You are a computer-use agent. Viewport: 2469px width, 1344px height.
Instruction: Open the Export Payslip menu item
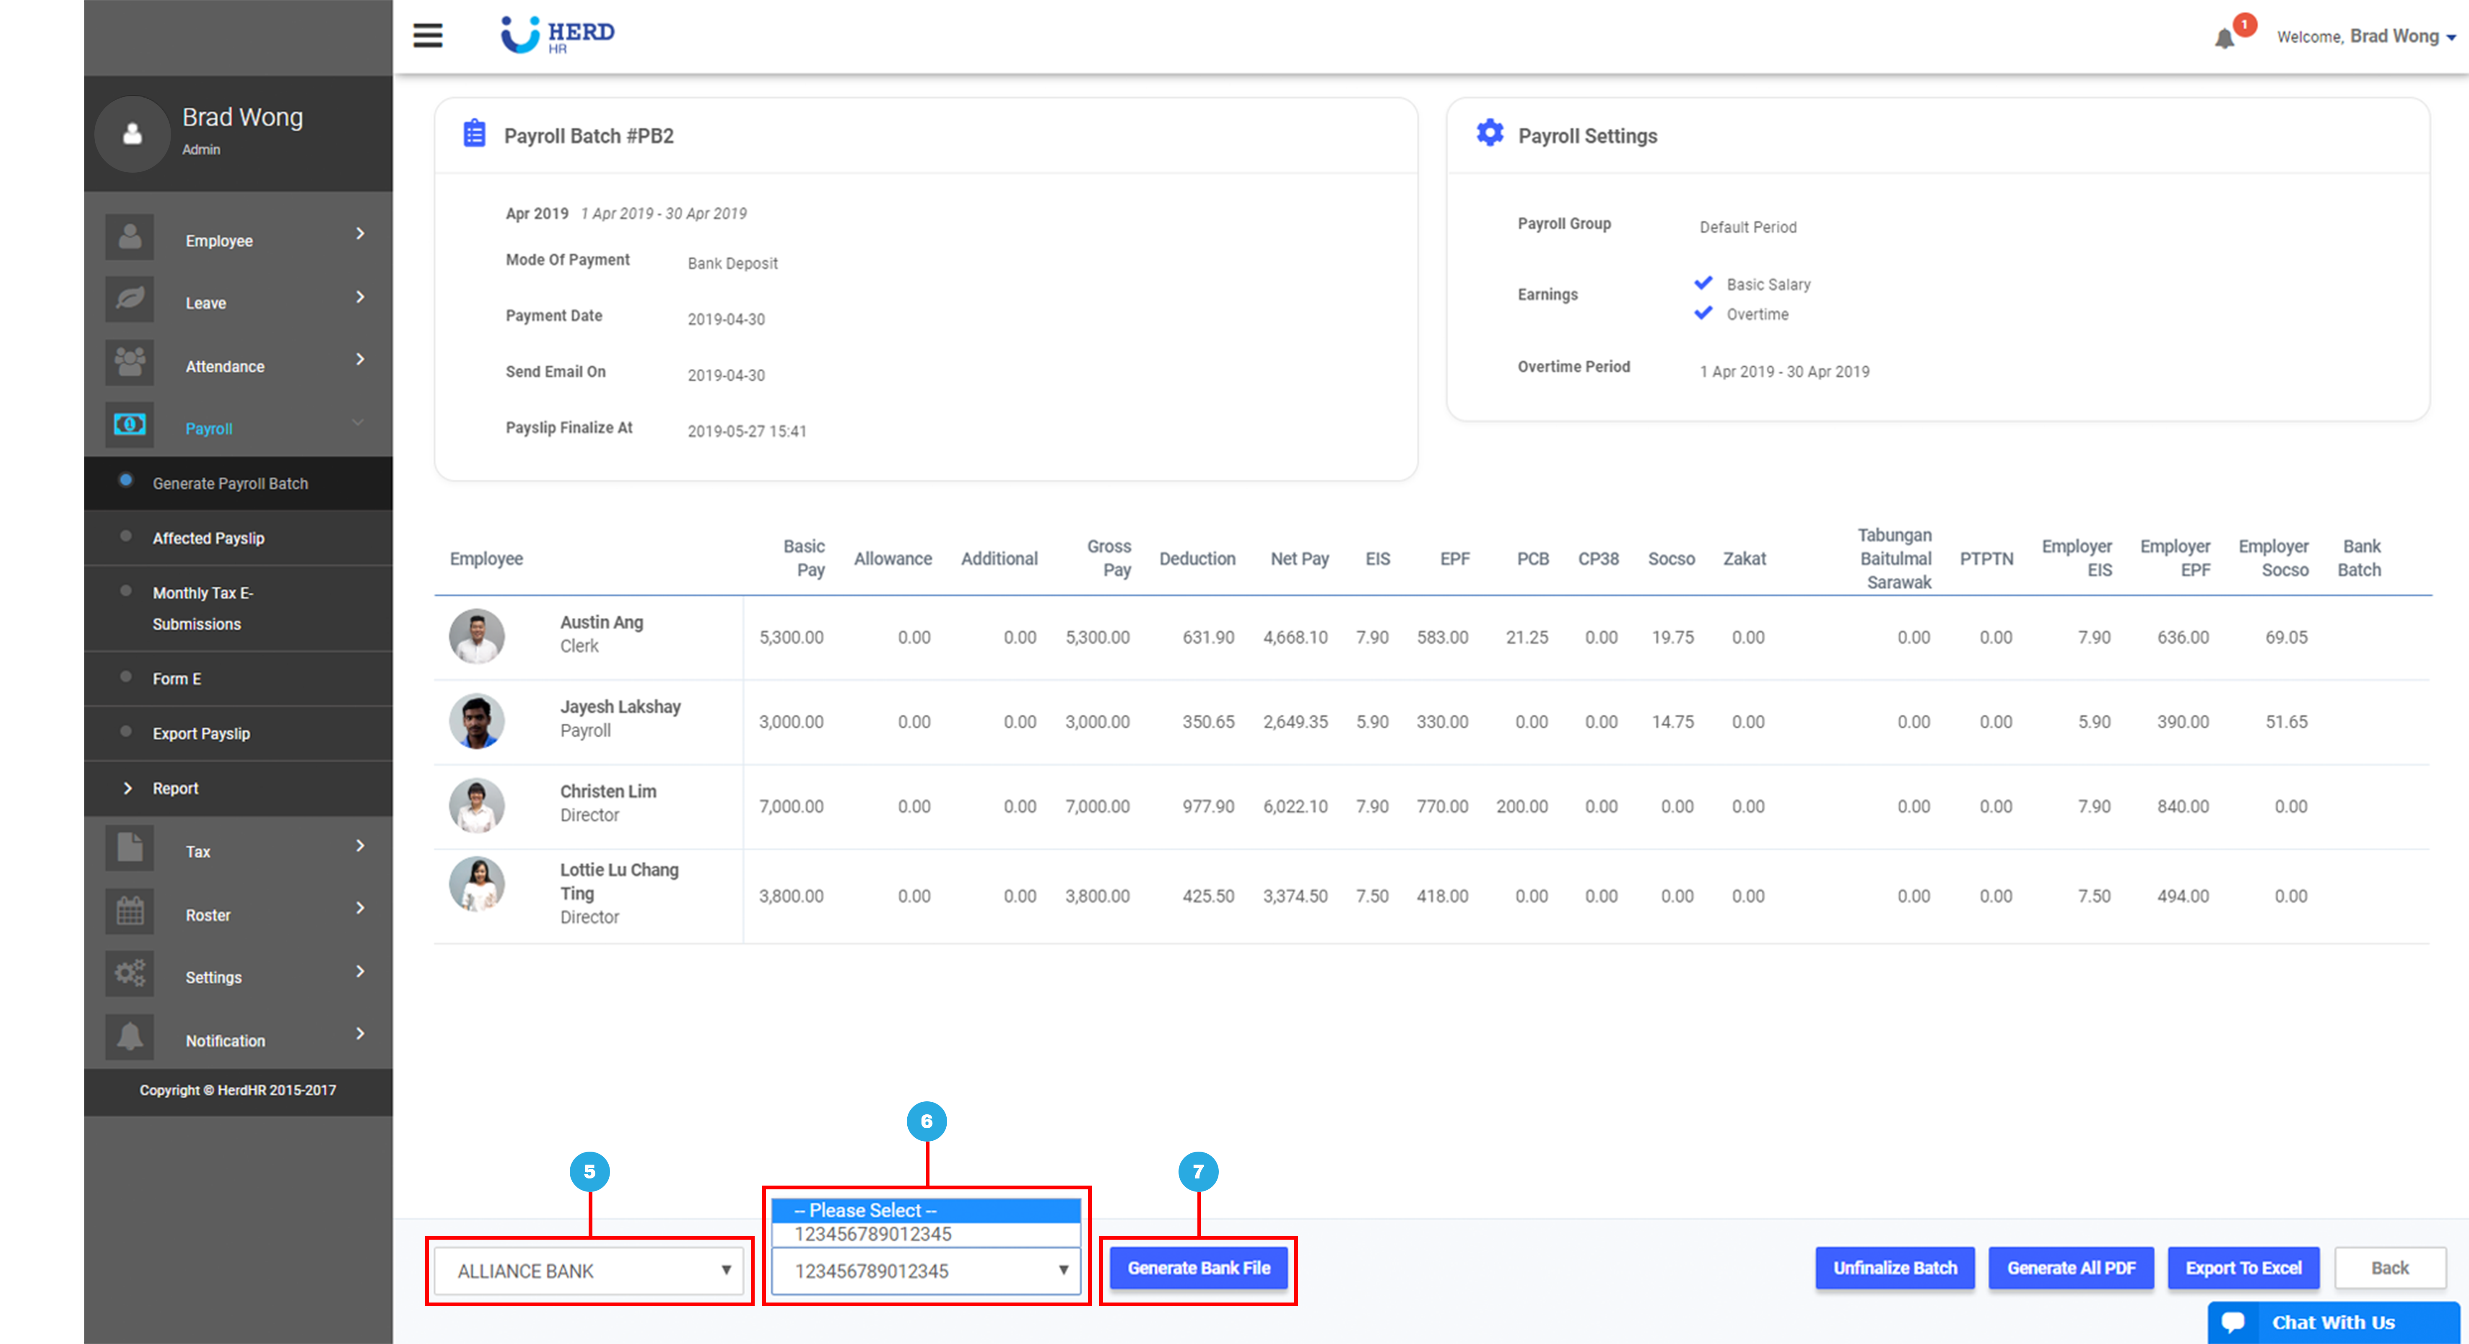click(x=201, y=734)
